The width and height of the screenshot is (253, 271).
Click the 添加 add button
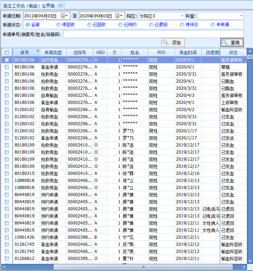pos(173,43)
